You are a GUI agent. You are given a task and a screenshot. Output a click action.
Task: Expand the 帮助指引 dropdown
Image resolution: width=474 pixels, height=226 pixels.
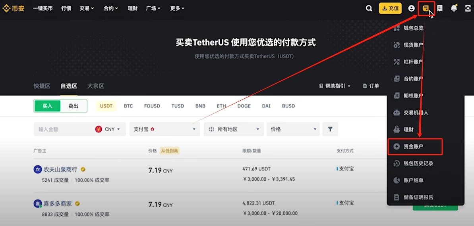pos(335,86)
